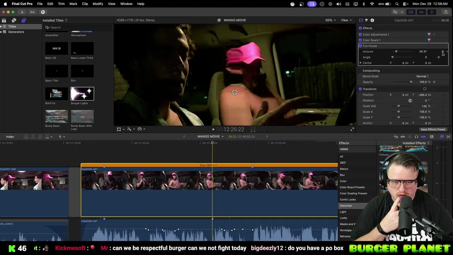Adjust the Opacity slider handle
The image size is (453, 255).
(411, 82)
